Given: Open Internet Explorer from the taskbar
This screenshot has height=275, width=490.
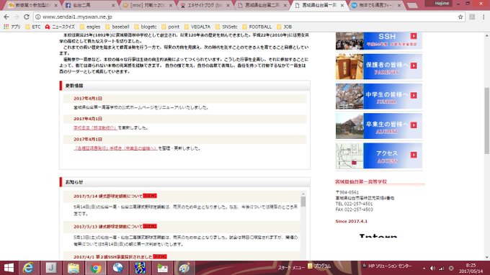Looking at the screenshot, I should pos(28,268).
